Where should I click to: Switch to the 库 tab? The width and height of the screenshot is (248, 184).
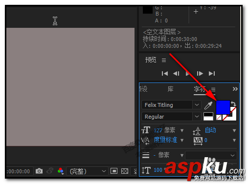pyautogui.click(x=170, y=89)
